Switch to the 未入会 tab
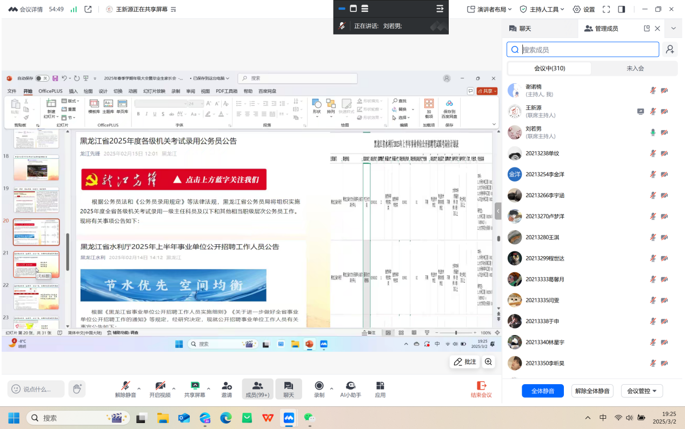 [635, 69]
